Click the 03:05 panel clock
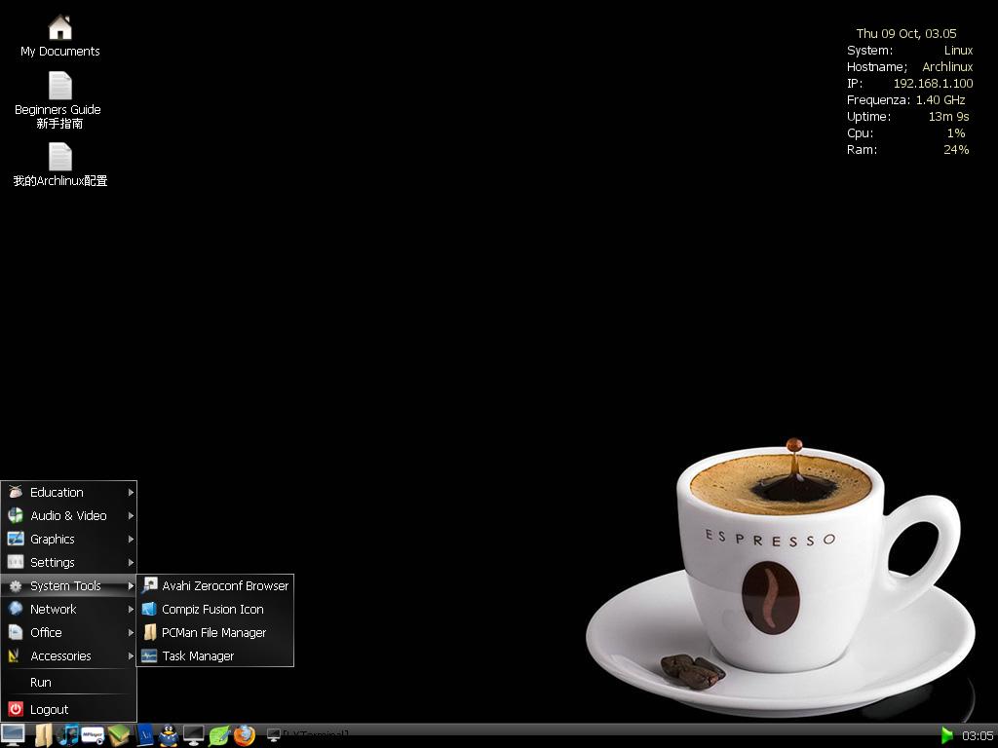Viewport: 998px width, 748px height. (x=977, y=736)
